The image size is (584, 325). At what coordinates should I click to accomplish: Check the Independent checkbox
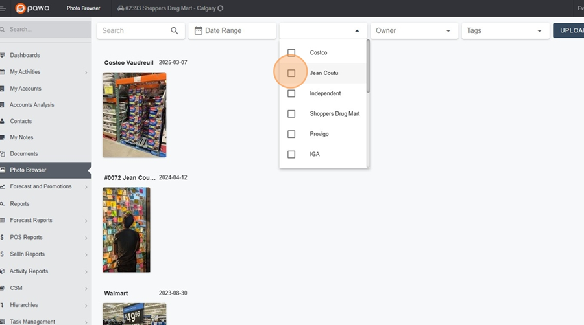291,93
